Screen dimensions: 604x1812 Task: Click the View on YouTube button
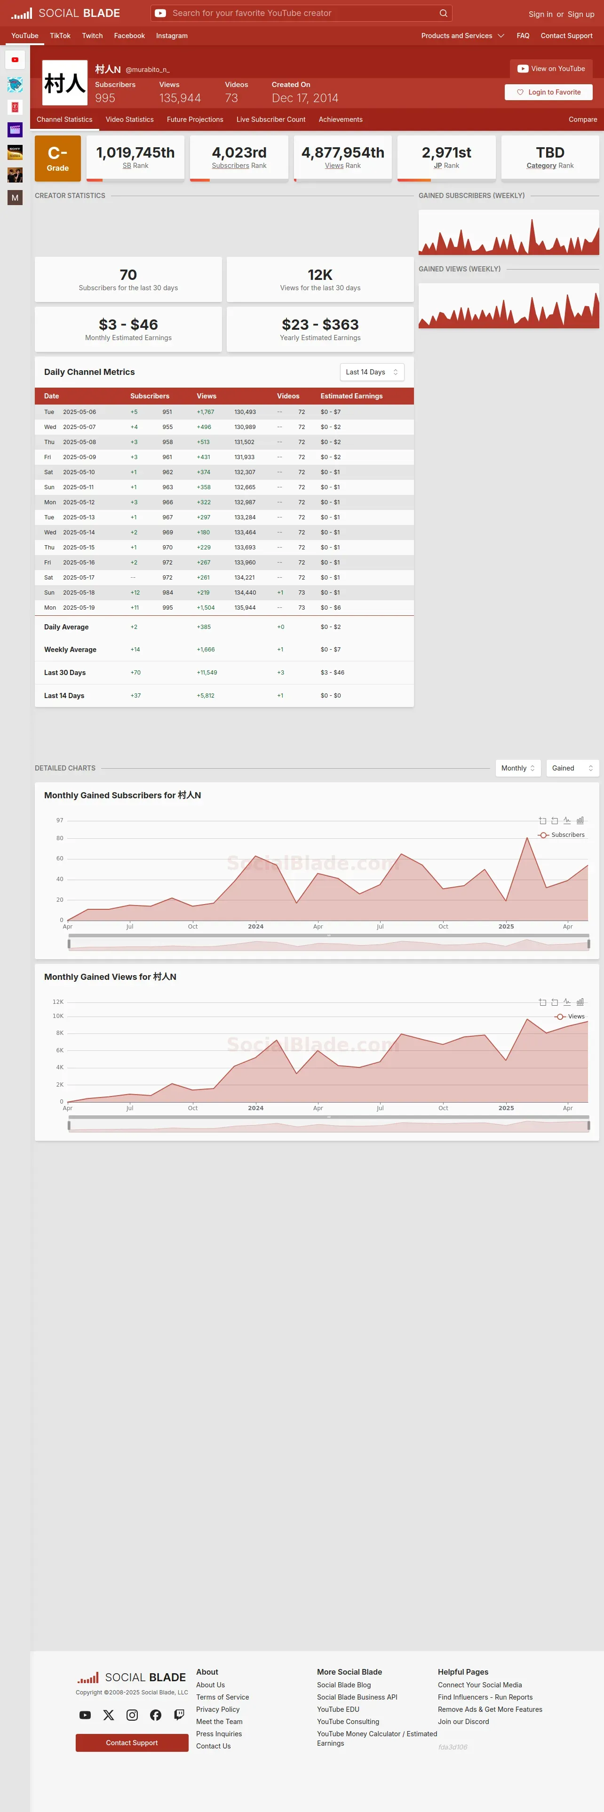click(551, 69)
